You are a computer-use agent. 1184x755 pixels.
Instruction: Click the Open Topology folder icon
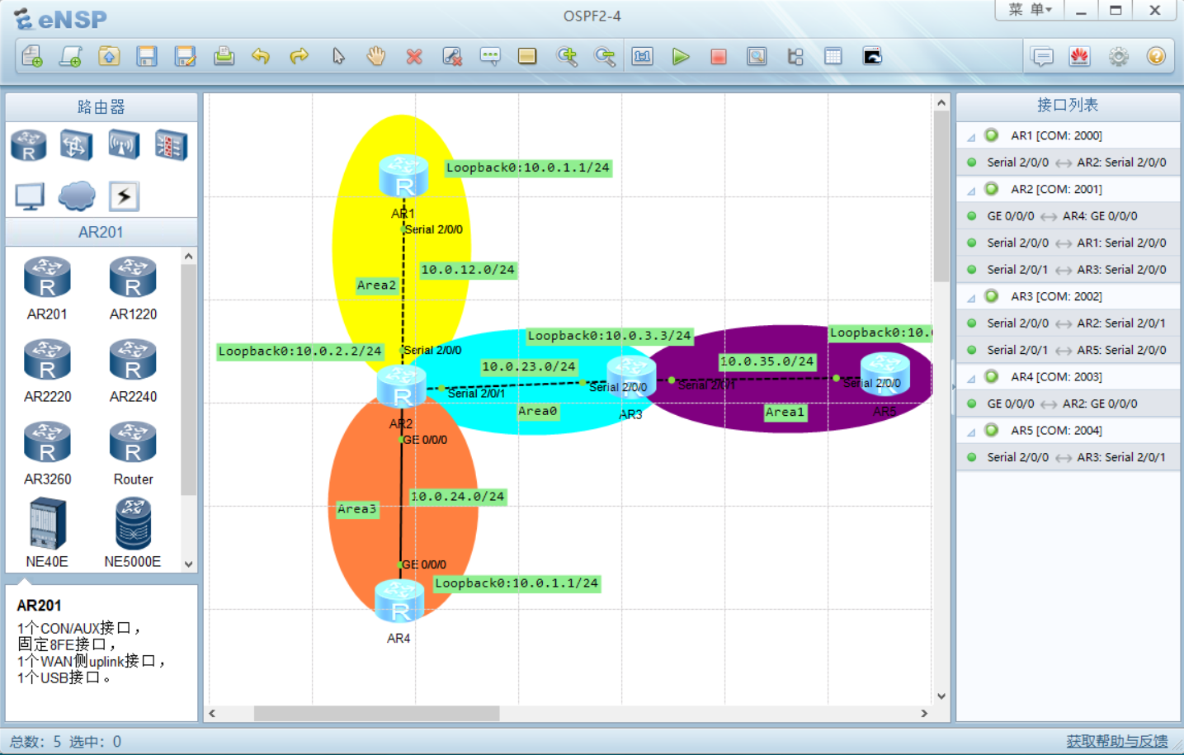tap(109, 56)
